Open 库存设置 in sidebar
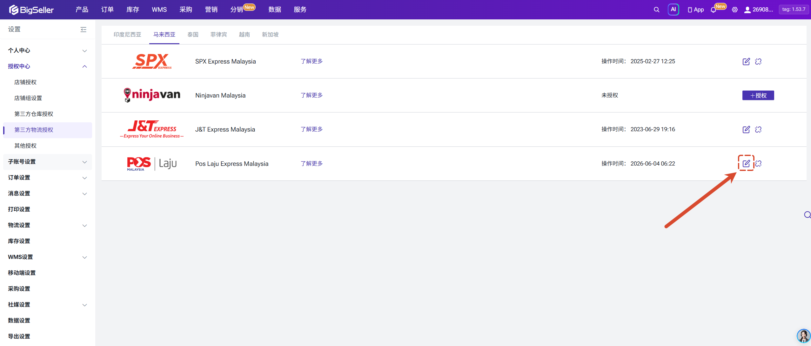This screenshot has width=811, height=346. coord(19,241)
